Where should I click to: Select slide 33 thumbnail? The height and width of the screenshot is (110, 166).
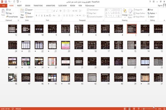[x=52, y=61]
